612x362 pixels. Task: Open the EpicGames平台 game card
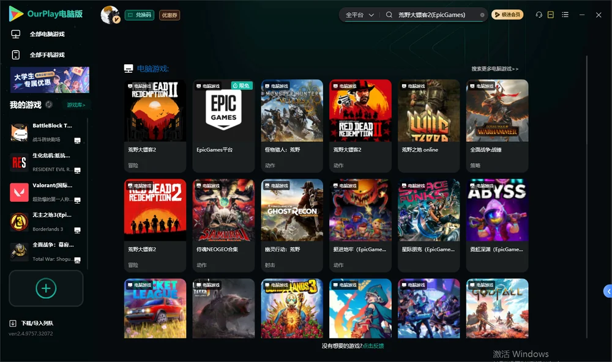(x=223, y=125)
